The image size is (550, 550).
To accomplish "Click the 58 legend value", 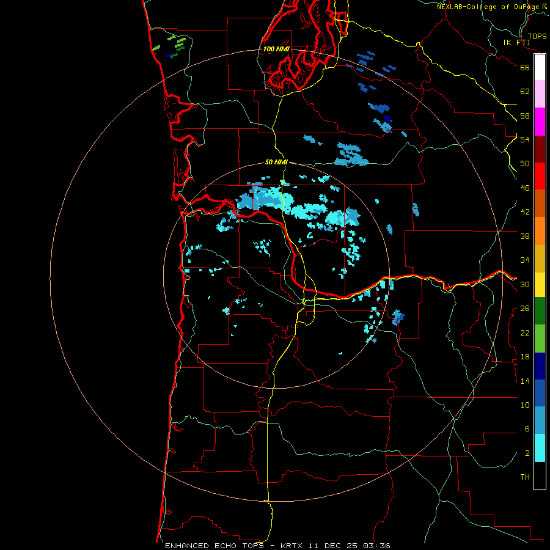I will tap(525, 116).
